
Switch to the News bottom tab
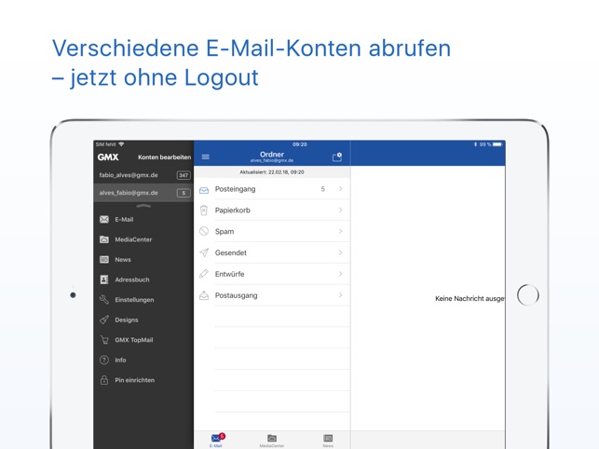[328, 441]
